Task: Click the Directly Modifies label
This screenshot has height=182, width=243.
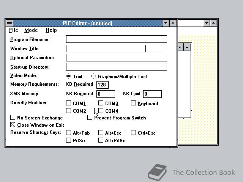Action: 29,103
